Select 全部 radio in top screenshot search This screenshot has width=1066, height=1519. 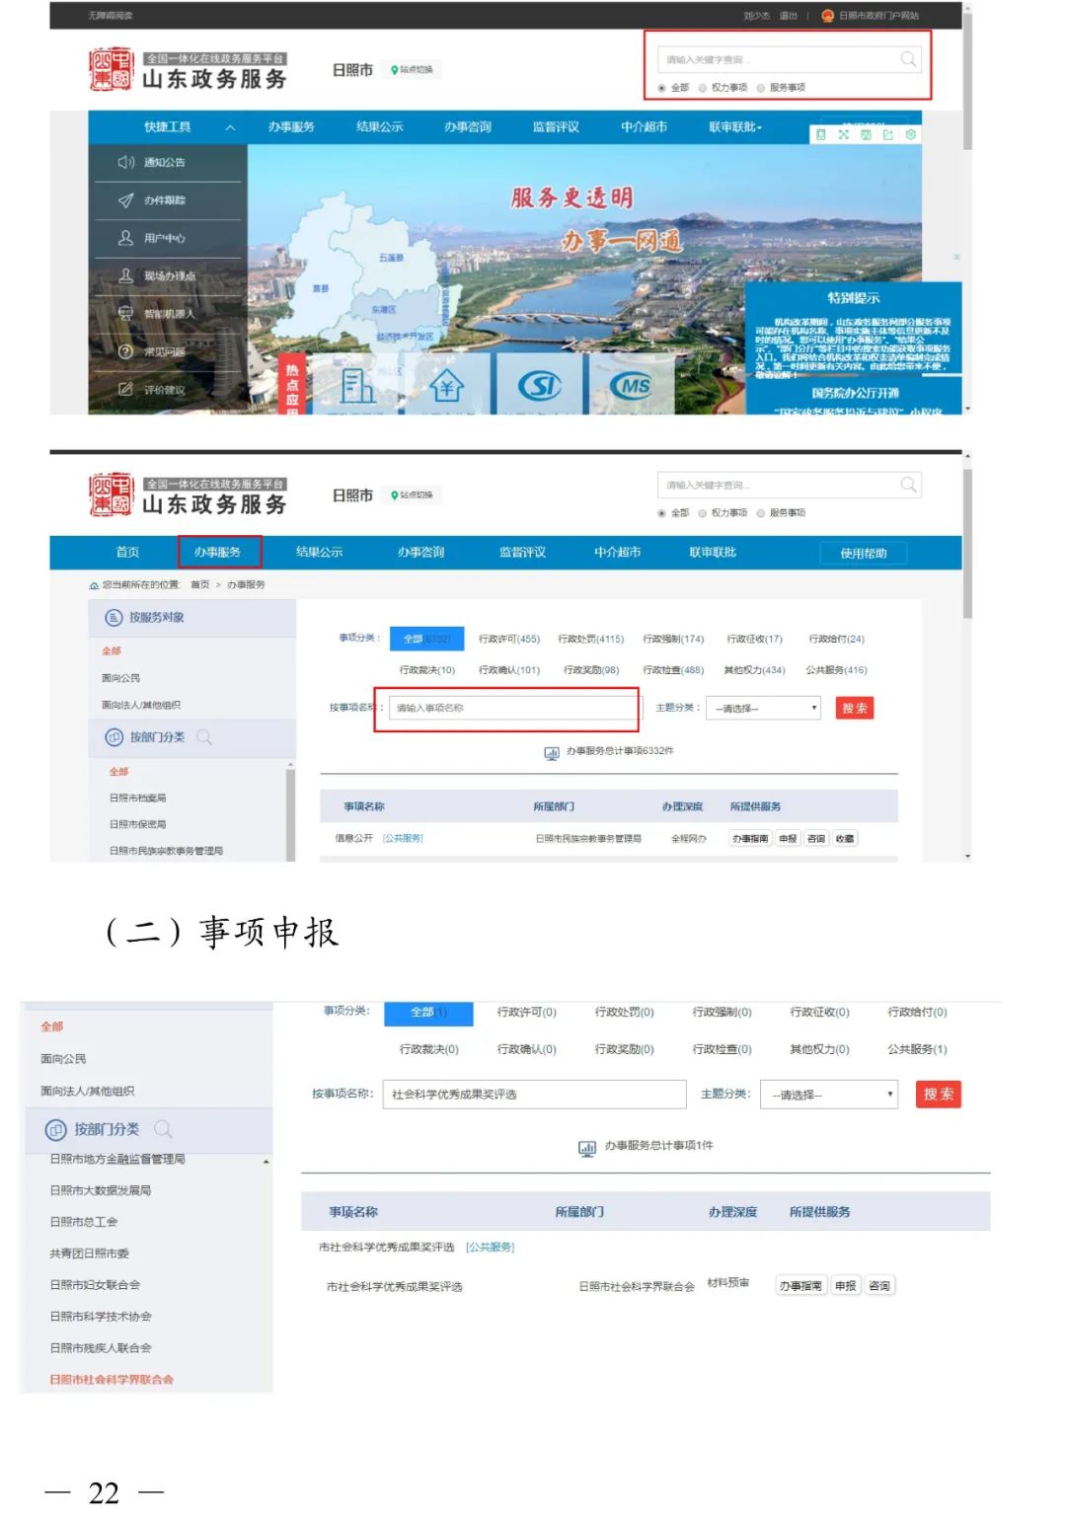(x=662, y=88)
